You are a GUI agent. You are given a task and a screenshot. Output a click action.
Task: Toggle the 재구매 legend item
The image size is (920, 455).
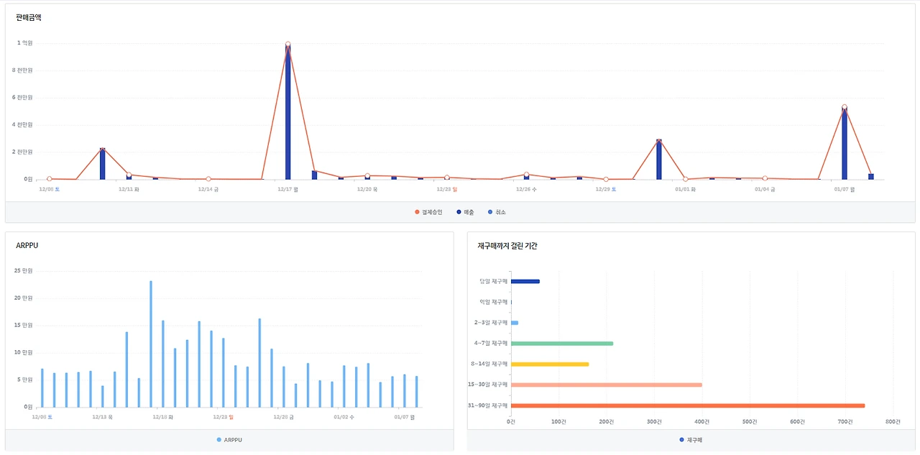690,440
